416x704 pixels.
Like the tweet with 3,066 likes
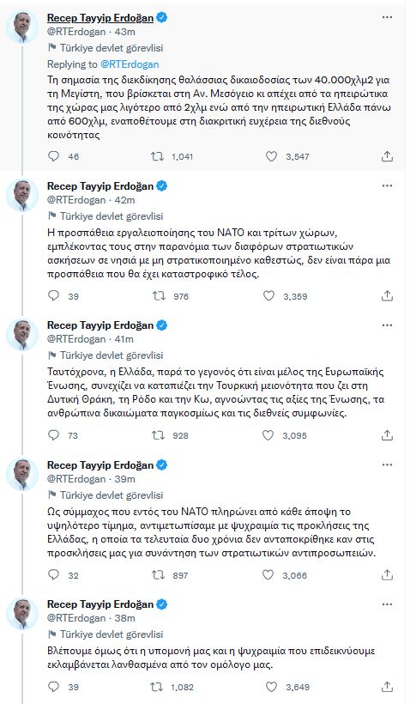pos(268,574)
